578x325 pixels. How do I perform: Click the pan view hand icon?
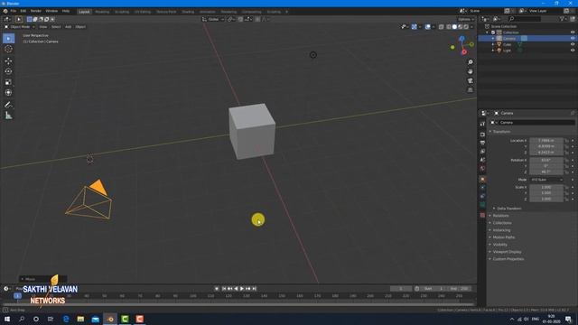[x=470, y=71]
